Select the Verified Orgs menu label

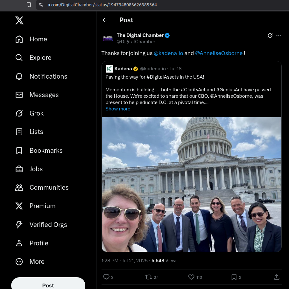point(48,224)
